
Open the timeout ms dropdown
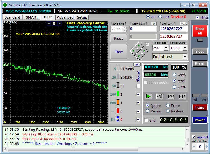pos(185,48)
